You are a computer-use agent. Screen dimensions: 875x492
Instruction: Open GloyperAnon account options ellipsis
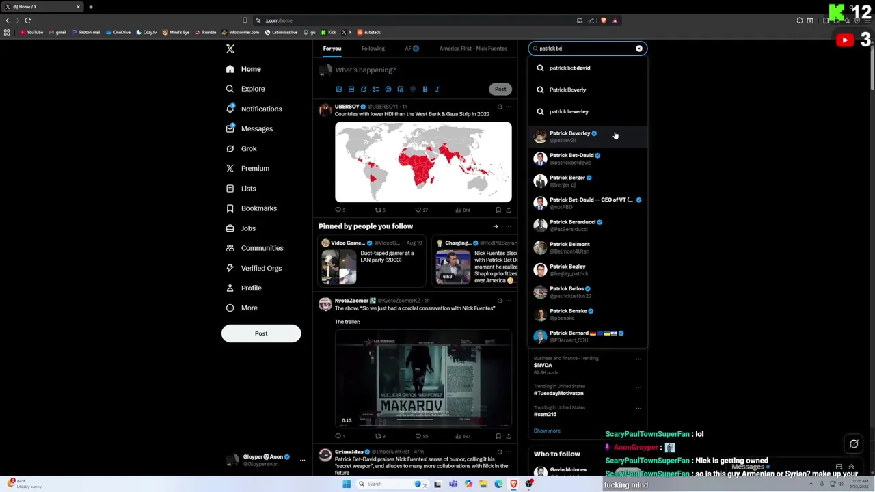(302, 460)
